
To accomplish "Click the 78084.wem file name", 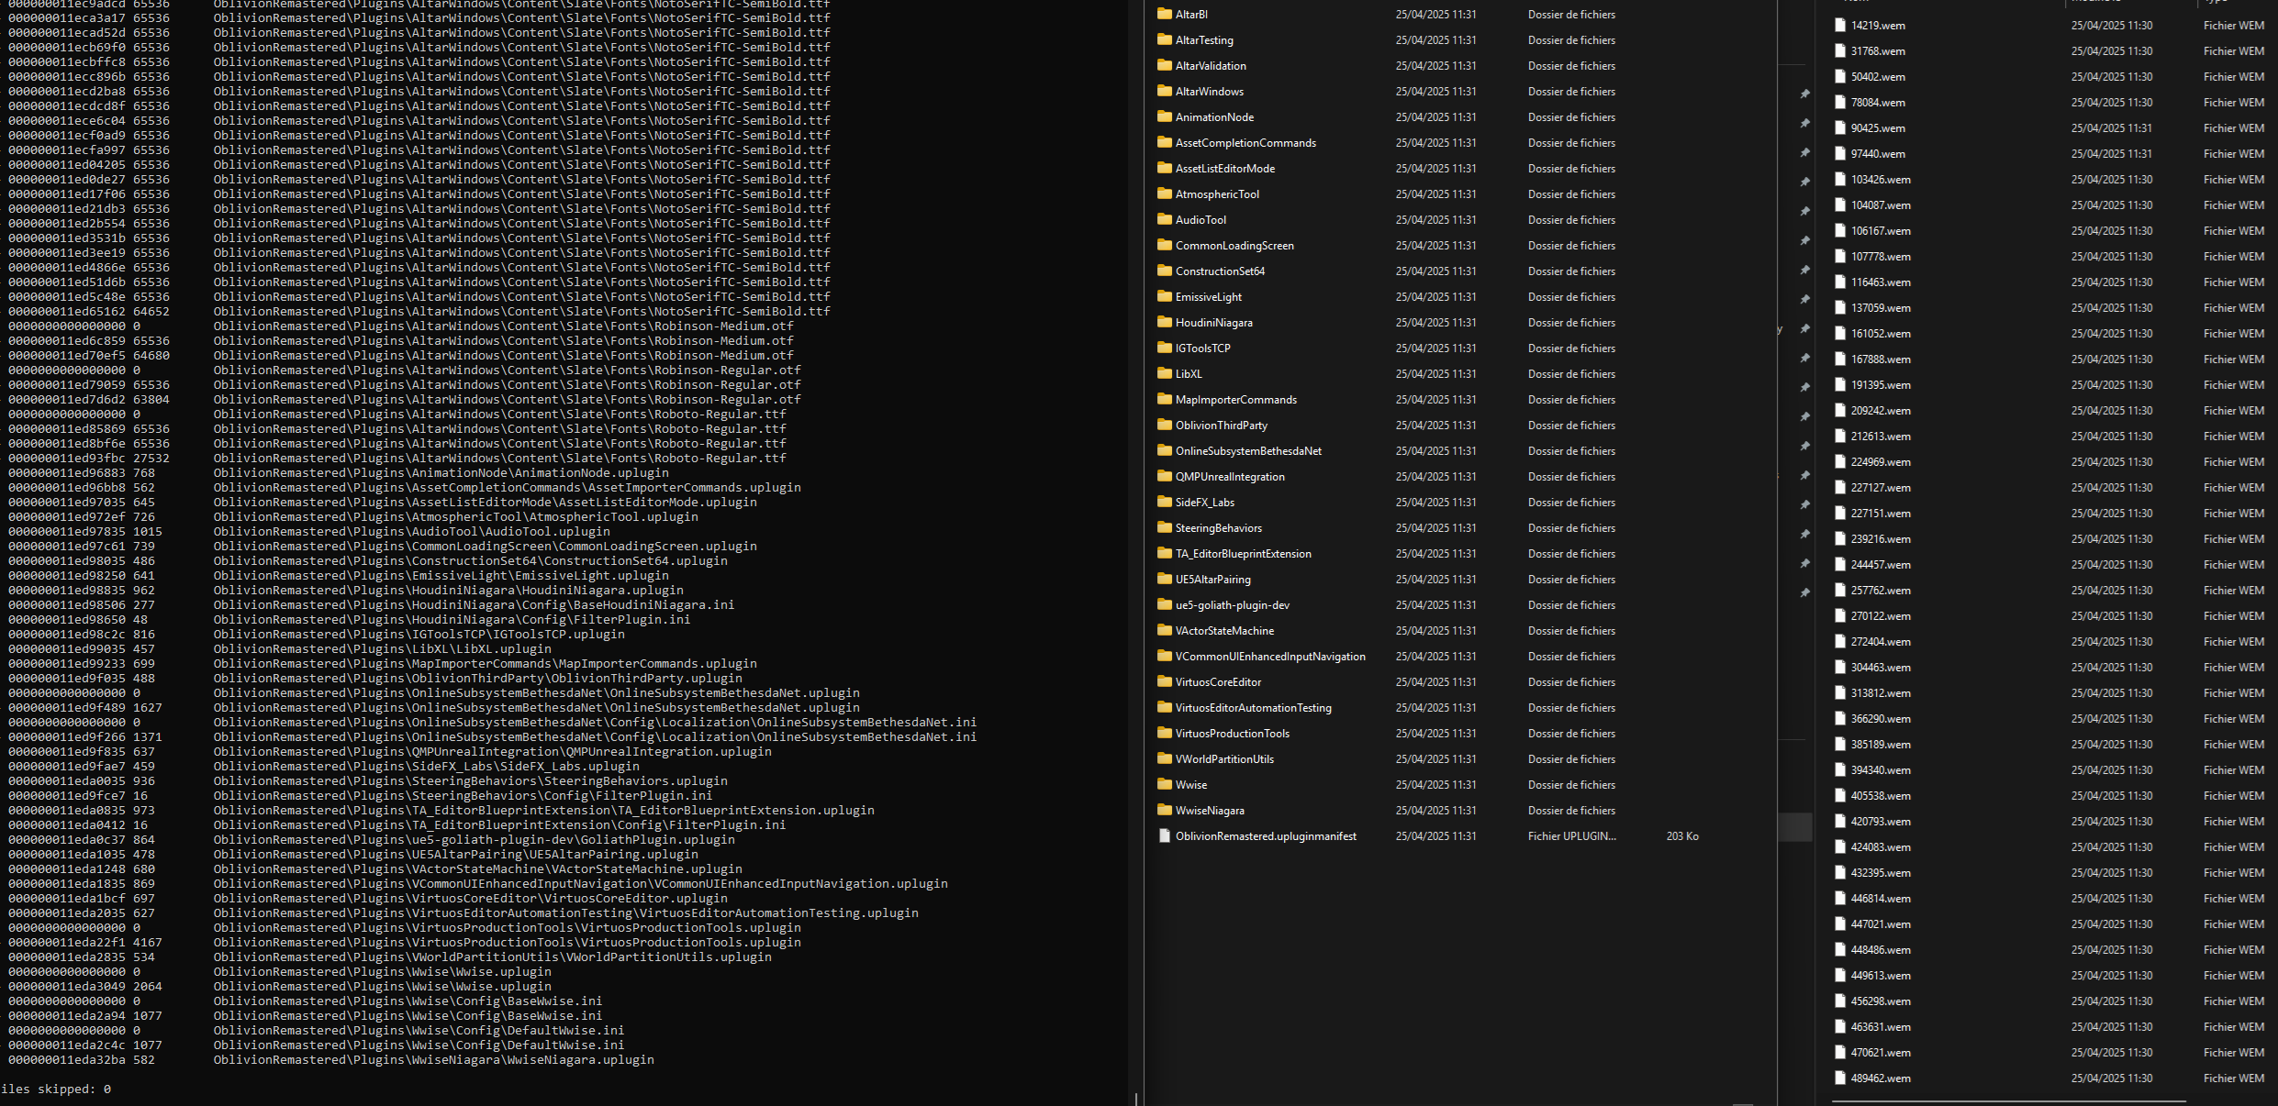I will coord(1878,103).
